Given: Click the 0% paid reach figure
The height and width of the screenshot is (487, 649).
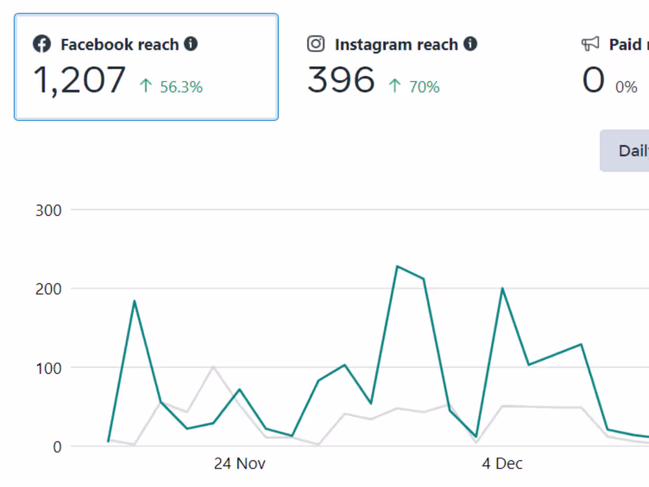Looking at the screenshot, I should tap(627, 87).
